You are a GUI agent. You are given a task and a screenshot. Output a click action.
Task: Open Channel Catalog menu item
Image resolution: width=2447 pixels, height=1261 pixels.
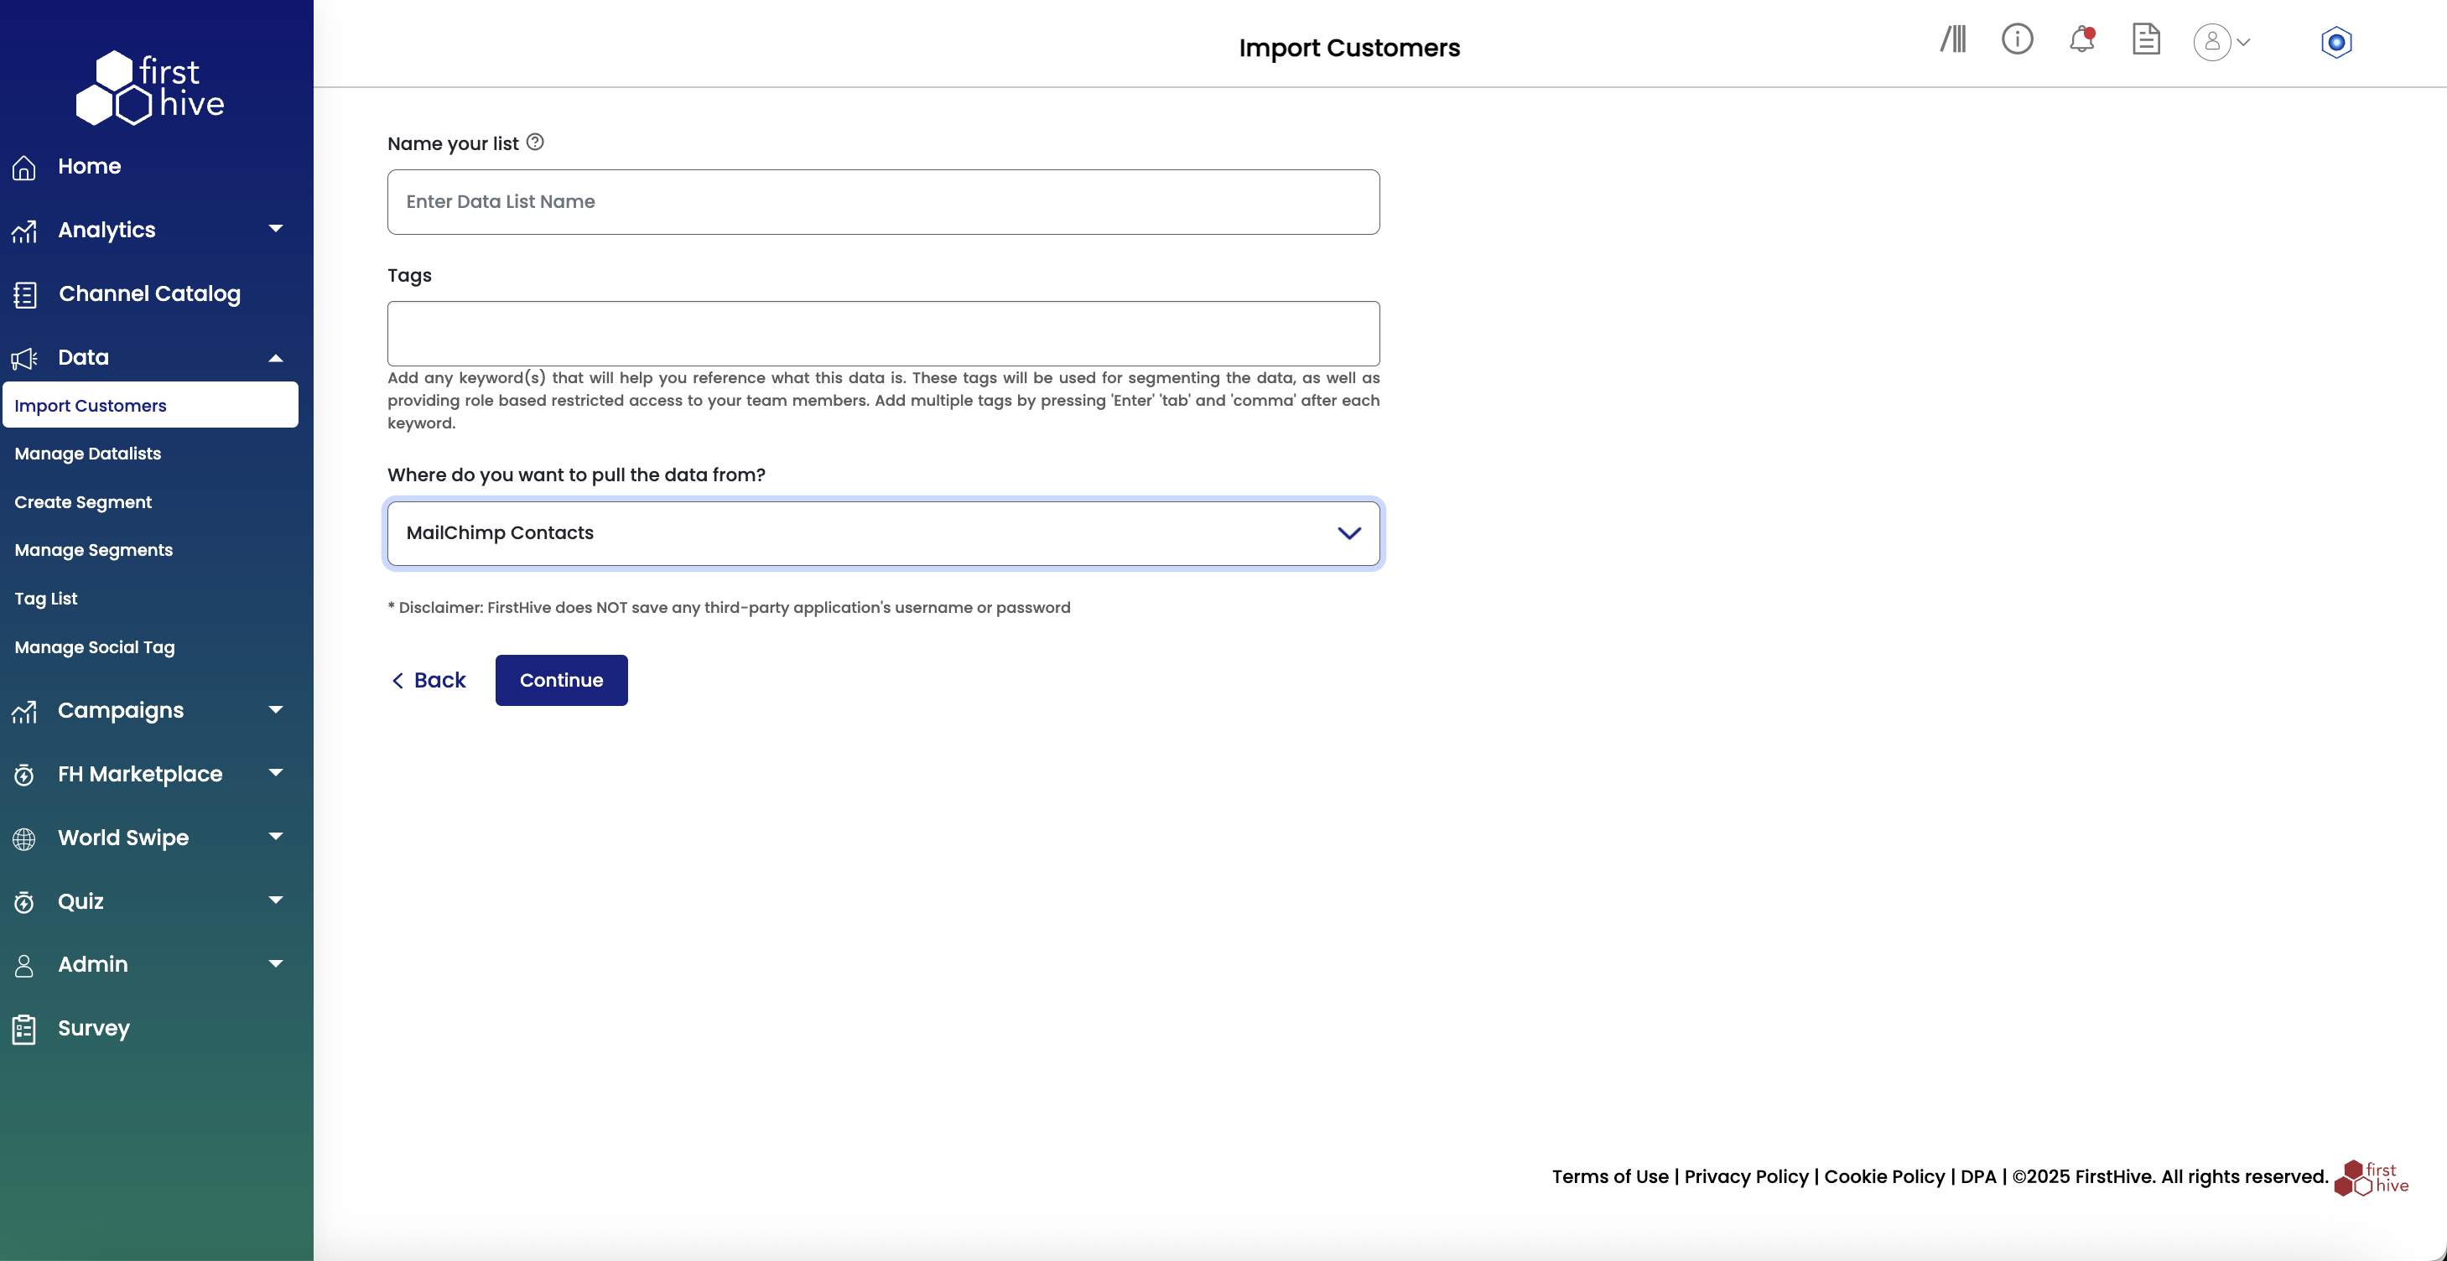(149, 293)
